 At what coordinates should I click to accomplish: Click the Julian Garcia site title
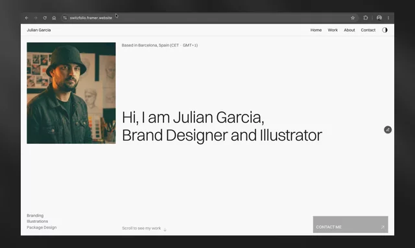(x=39, y=30)
